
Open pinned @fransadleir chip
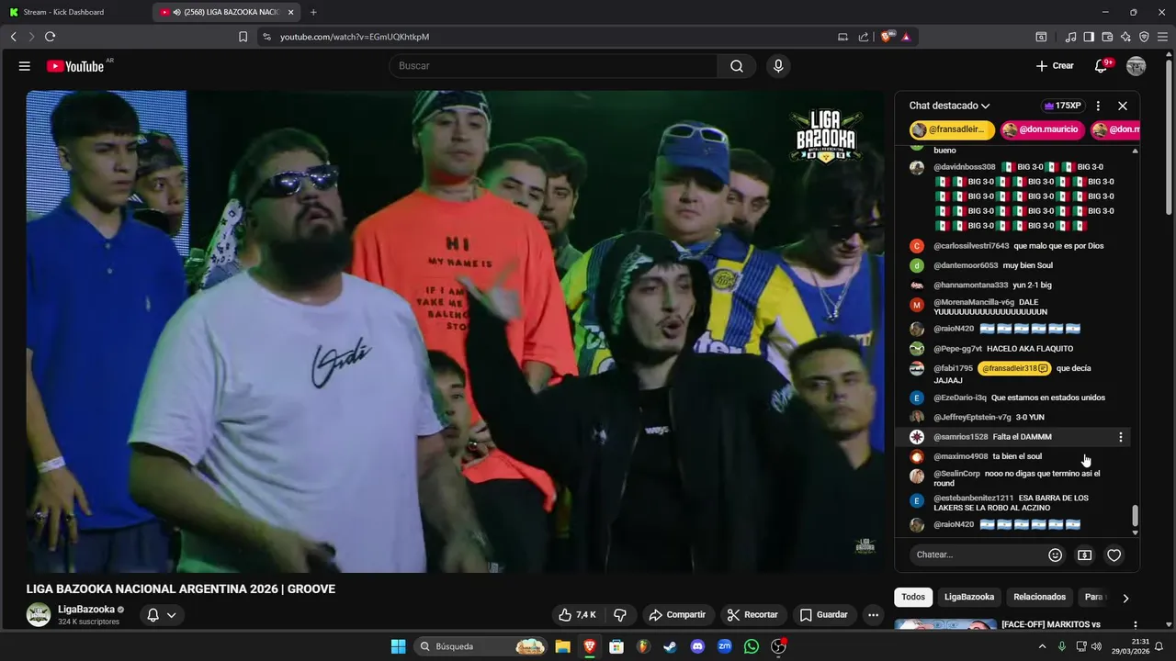coord(952,129)
